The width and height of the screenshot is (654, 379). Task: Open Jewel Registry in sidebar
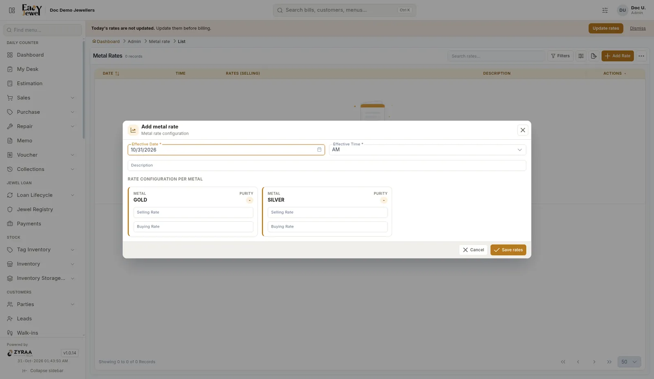coord(42,210)
